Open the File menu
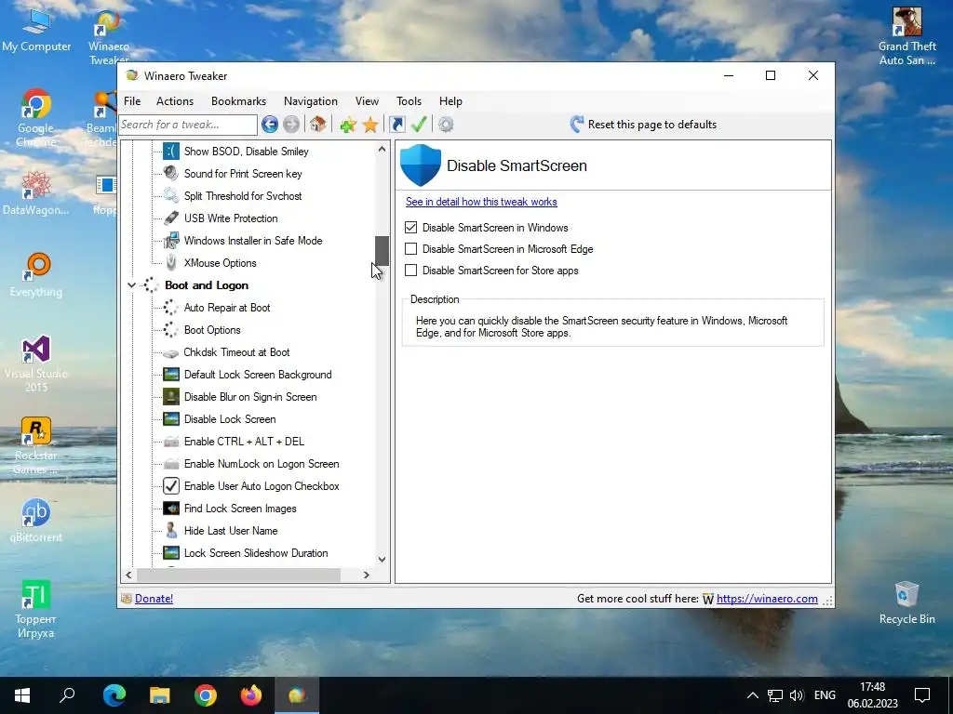Viewport: 953px width, 714px height. point(132,100)
